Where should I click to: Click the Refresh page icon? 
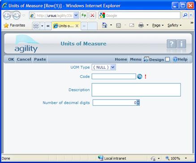point(84,16)
